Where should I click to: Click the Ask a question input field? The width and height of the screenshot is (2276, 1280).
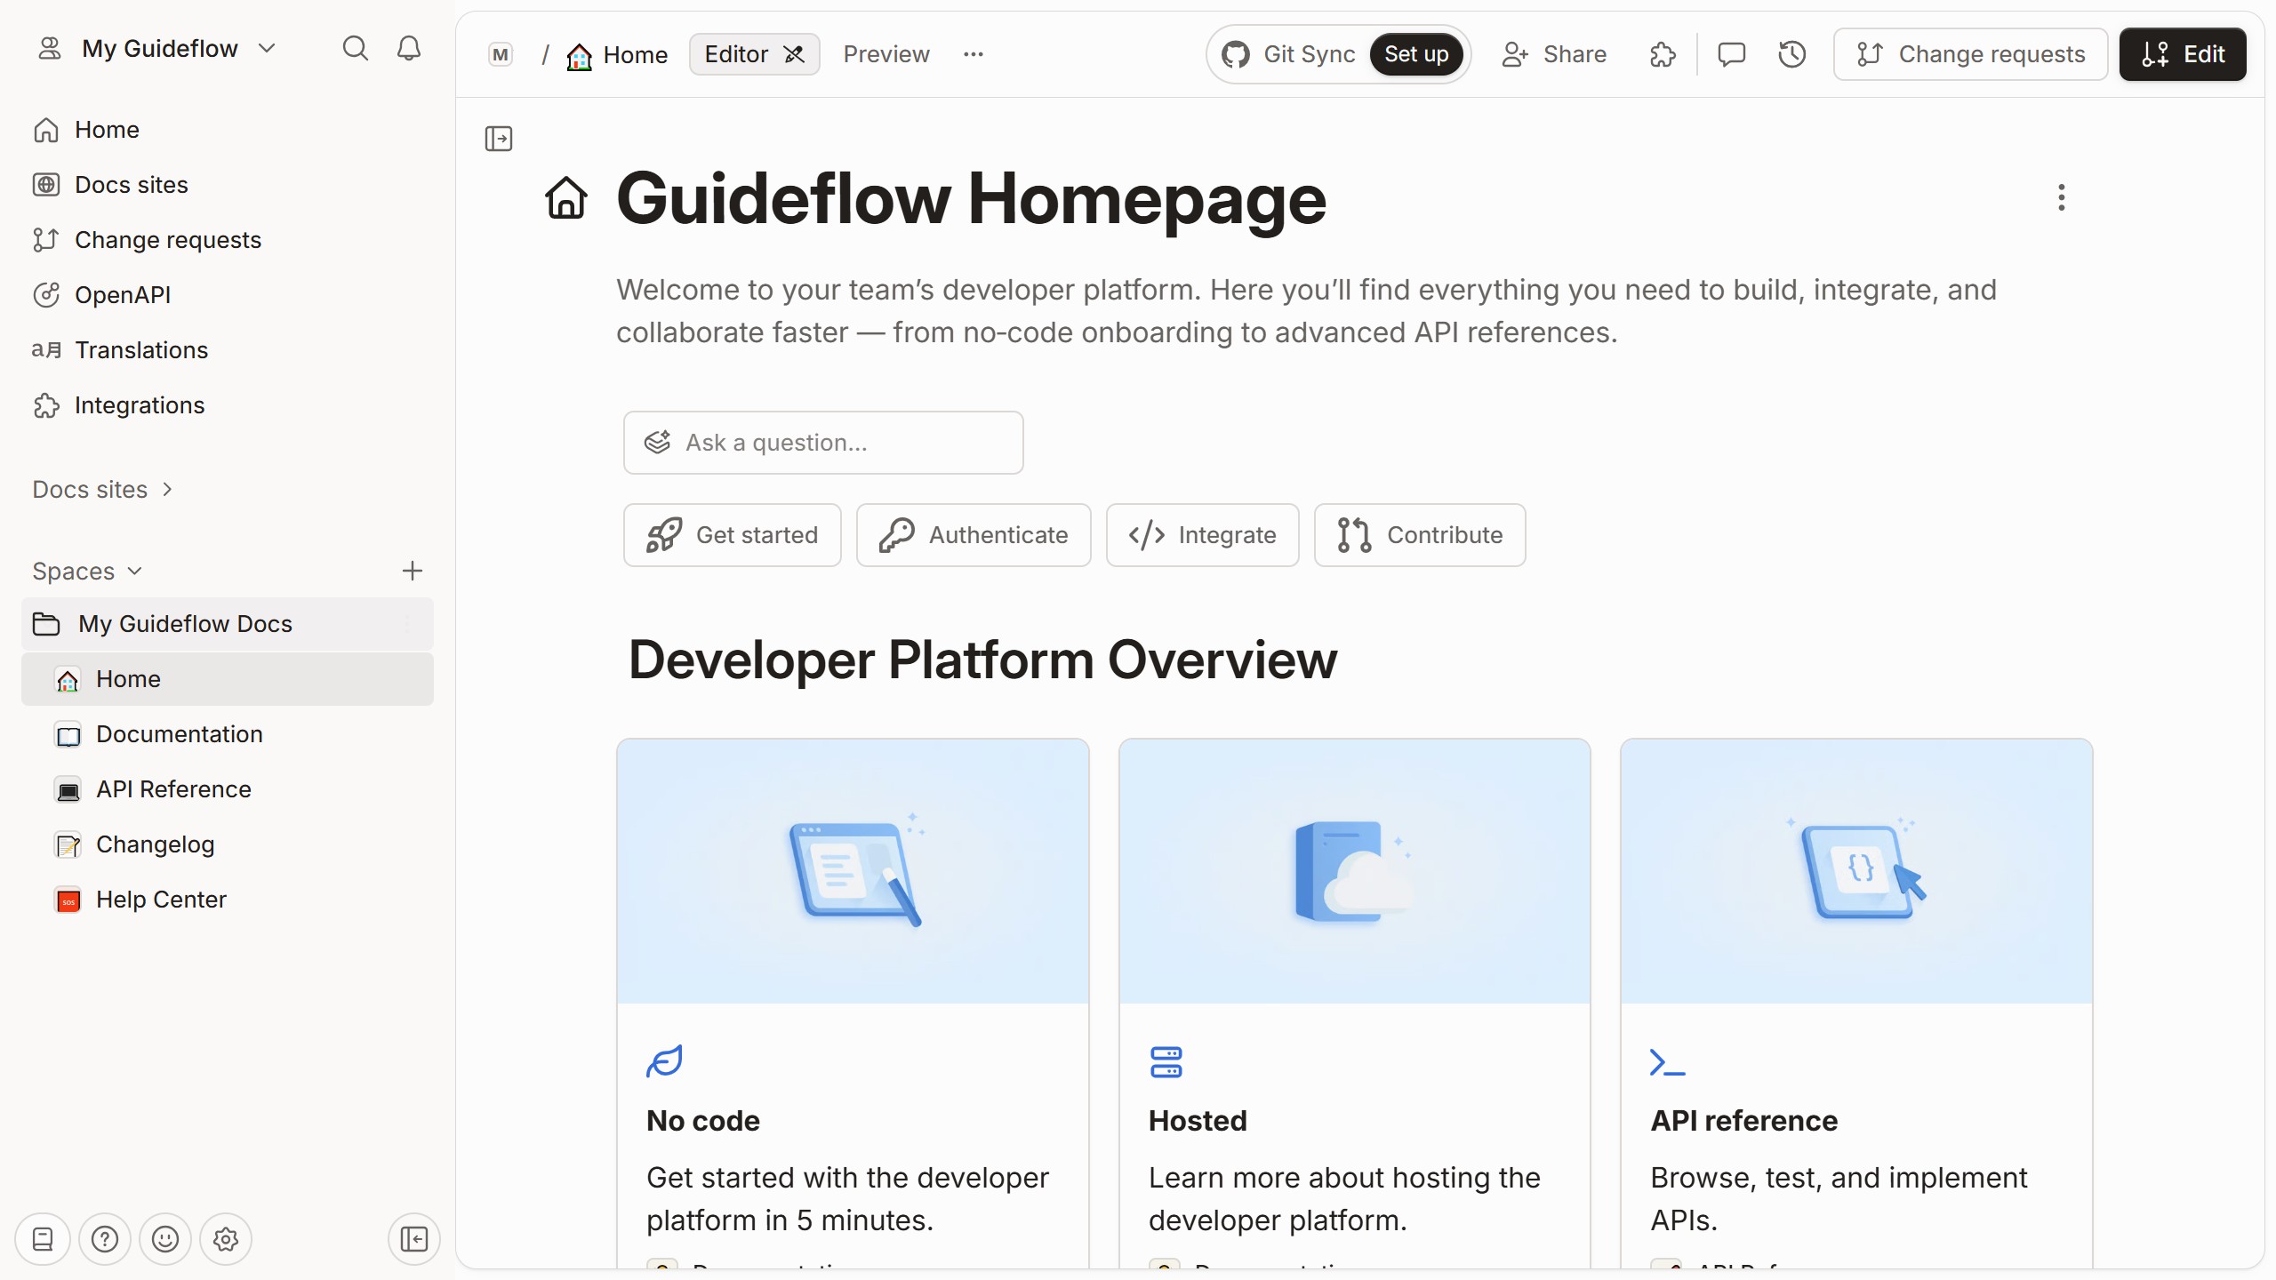[x=823, y=443]
